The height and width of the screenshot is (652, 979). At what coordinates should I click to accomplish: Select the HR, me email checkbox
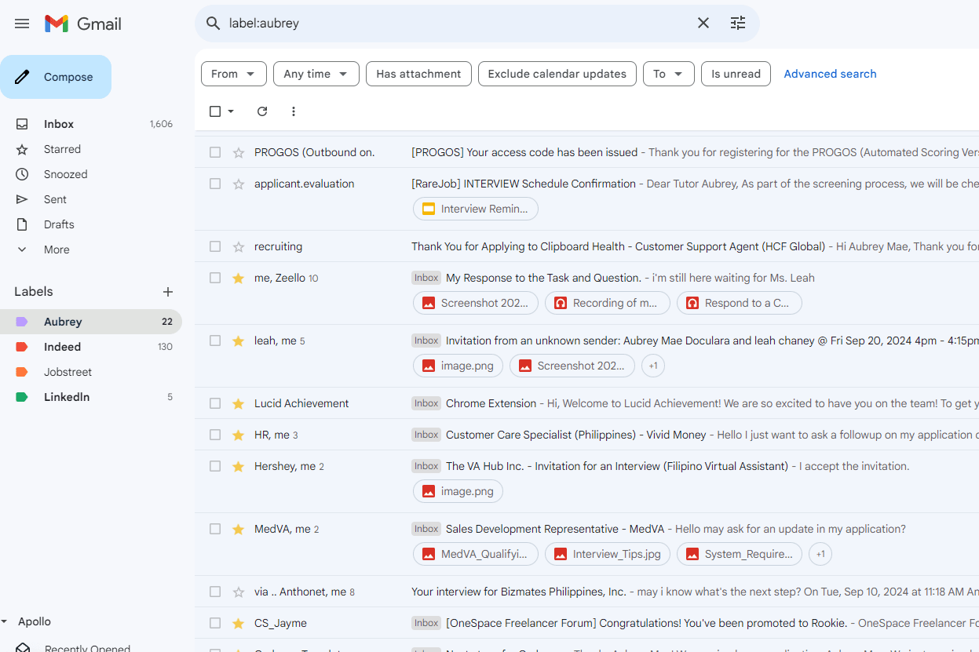pos(215,435)
